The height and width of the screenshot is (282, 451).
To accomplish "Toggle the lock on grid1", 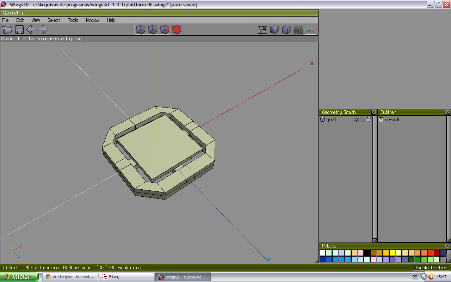I will [363, 120].
